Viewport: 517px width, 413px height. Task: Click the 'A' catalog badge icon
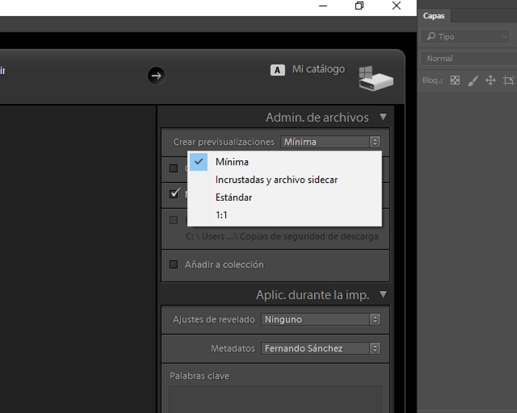pos(278,70)
